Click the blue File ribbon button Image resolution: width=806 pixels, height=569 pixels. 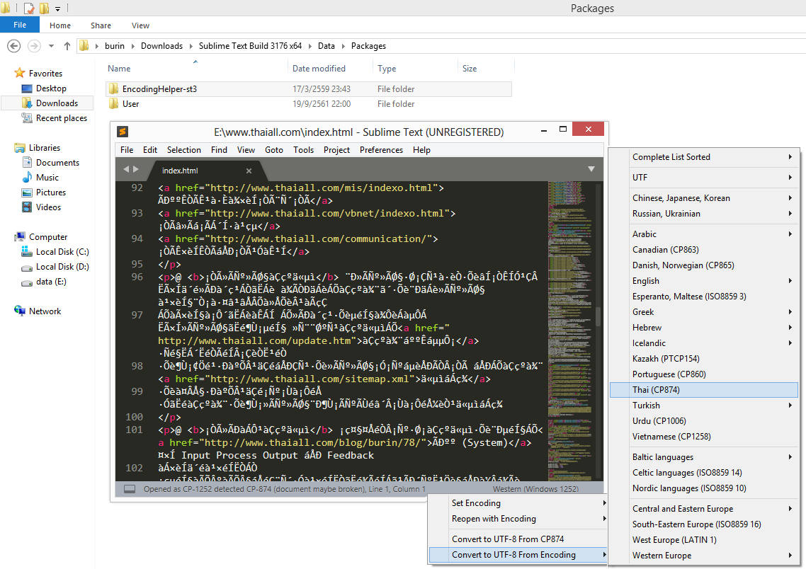(20, 25)
